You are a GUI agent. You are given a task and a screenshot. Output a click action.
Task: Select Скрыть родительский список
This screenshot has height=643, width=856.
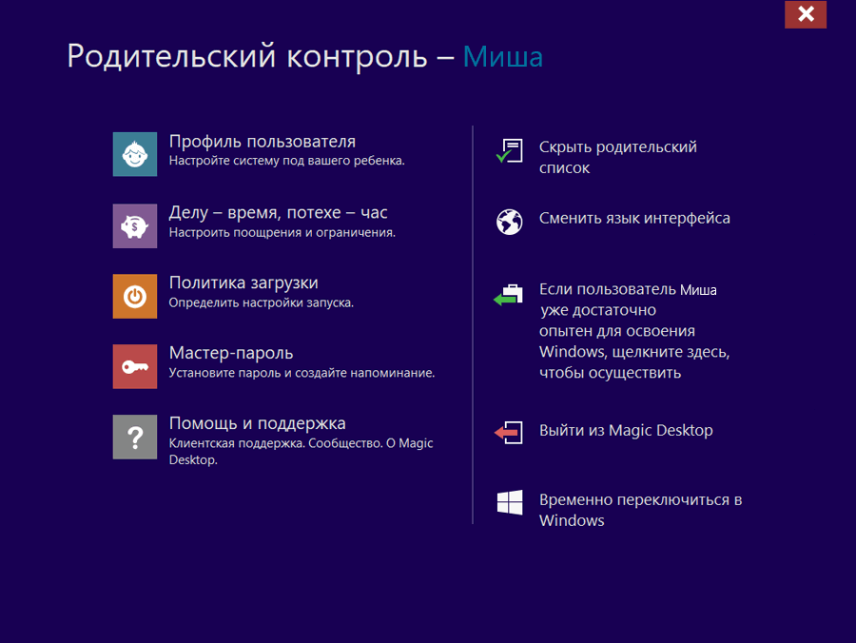(617, 157)
